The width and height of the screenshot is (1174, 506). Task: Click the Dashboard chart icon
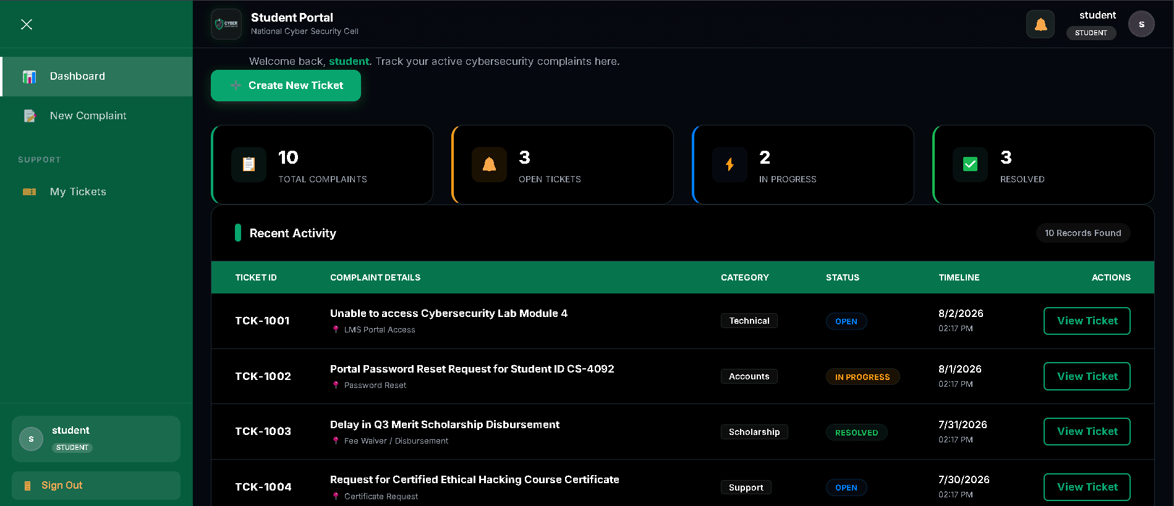coord(30,77)
